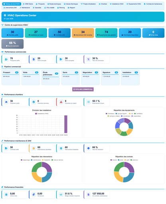The image size is (166, 204).
Task: Click the Devis acceptés signed-document icon
Action: click(61, 59)
